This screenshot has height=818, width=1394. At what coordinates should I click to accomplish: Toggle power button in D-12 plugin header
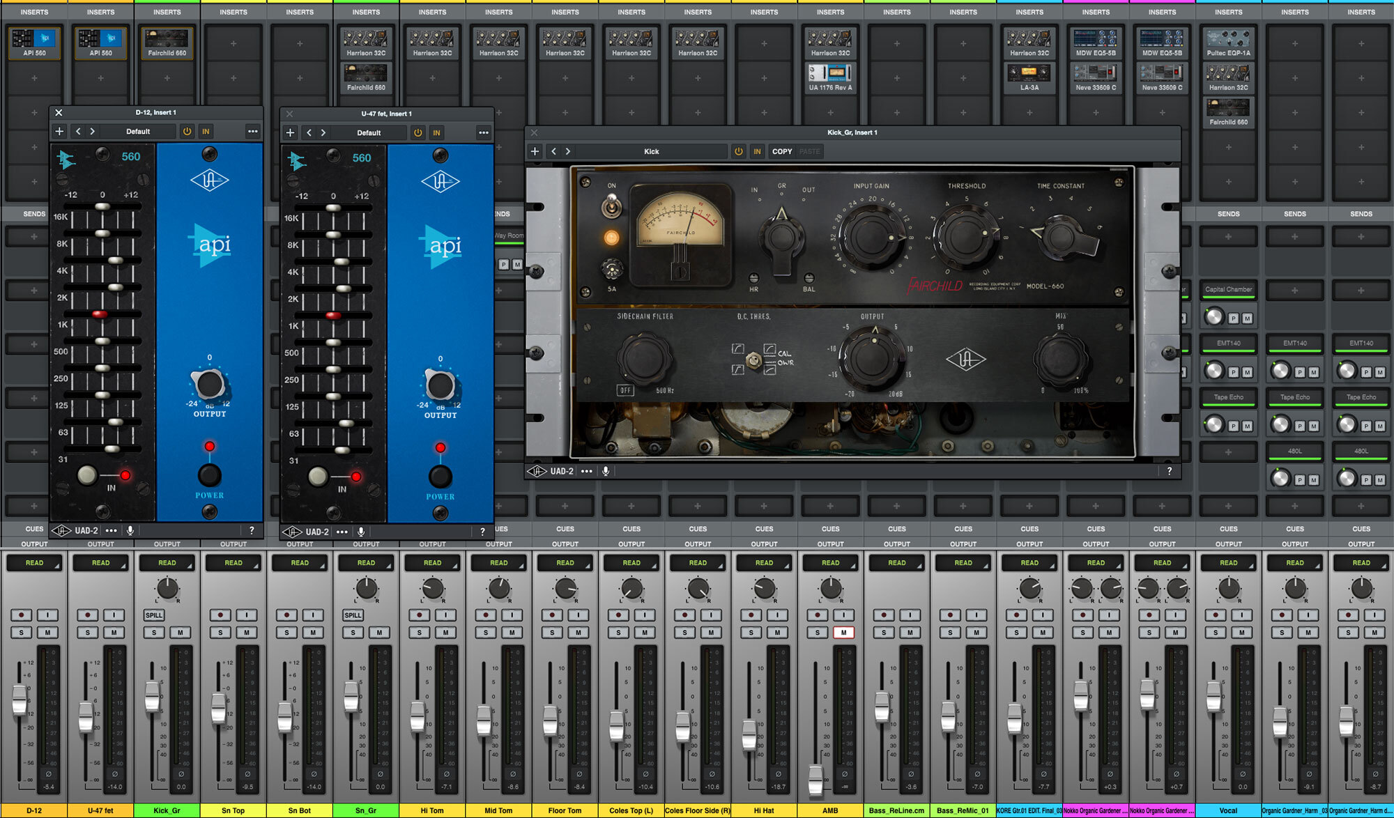coord(187,132)
